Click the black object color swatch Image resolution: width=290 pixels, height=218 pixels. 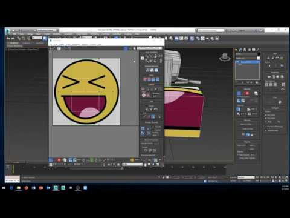click(259, 54)
